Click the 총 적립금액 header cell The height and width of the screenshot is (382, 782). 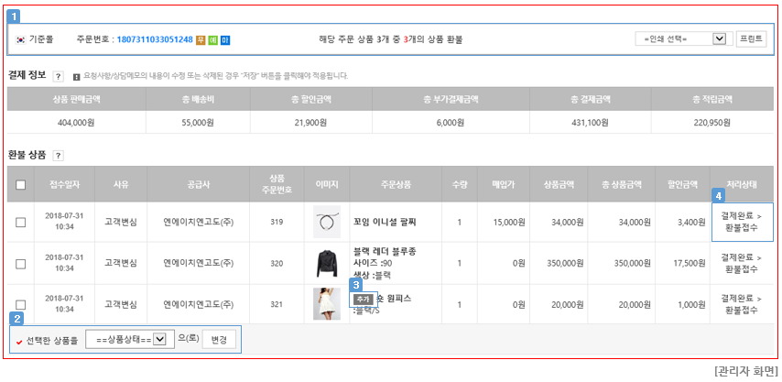click(712, 99)
